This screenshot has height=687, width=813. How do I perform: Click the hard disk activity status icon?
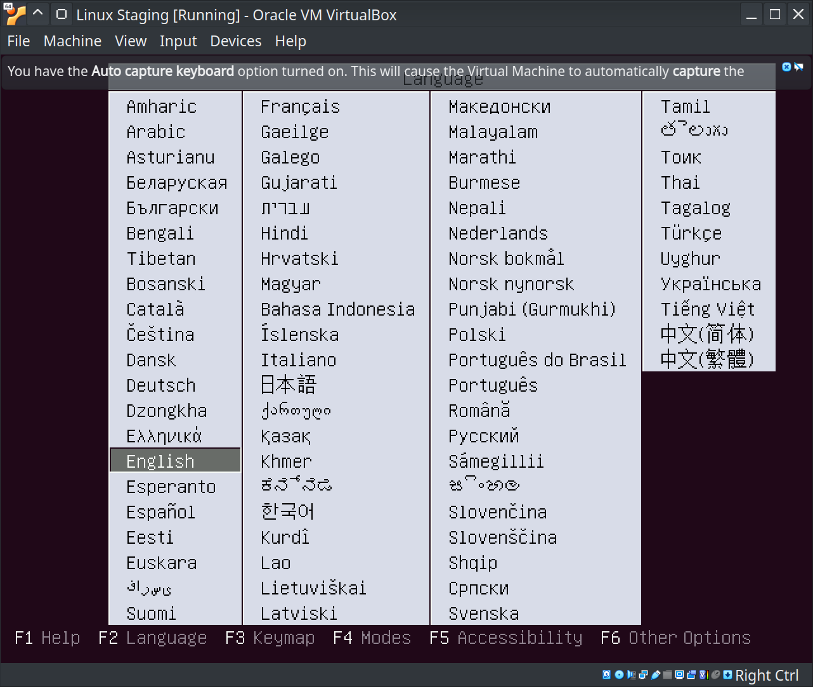(x=607, y=675)
